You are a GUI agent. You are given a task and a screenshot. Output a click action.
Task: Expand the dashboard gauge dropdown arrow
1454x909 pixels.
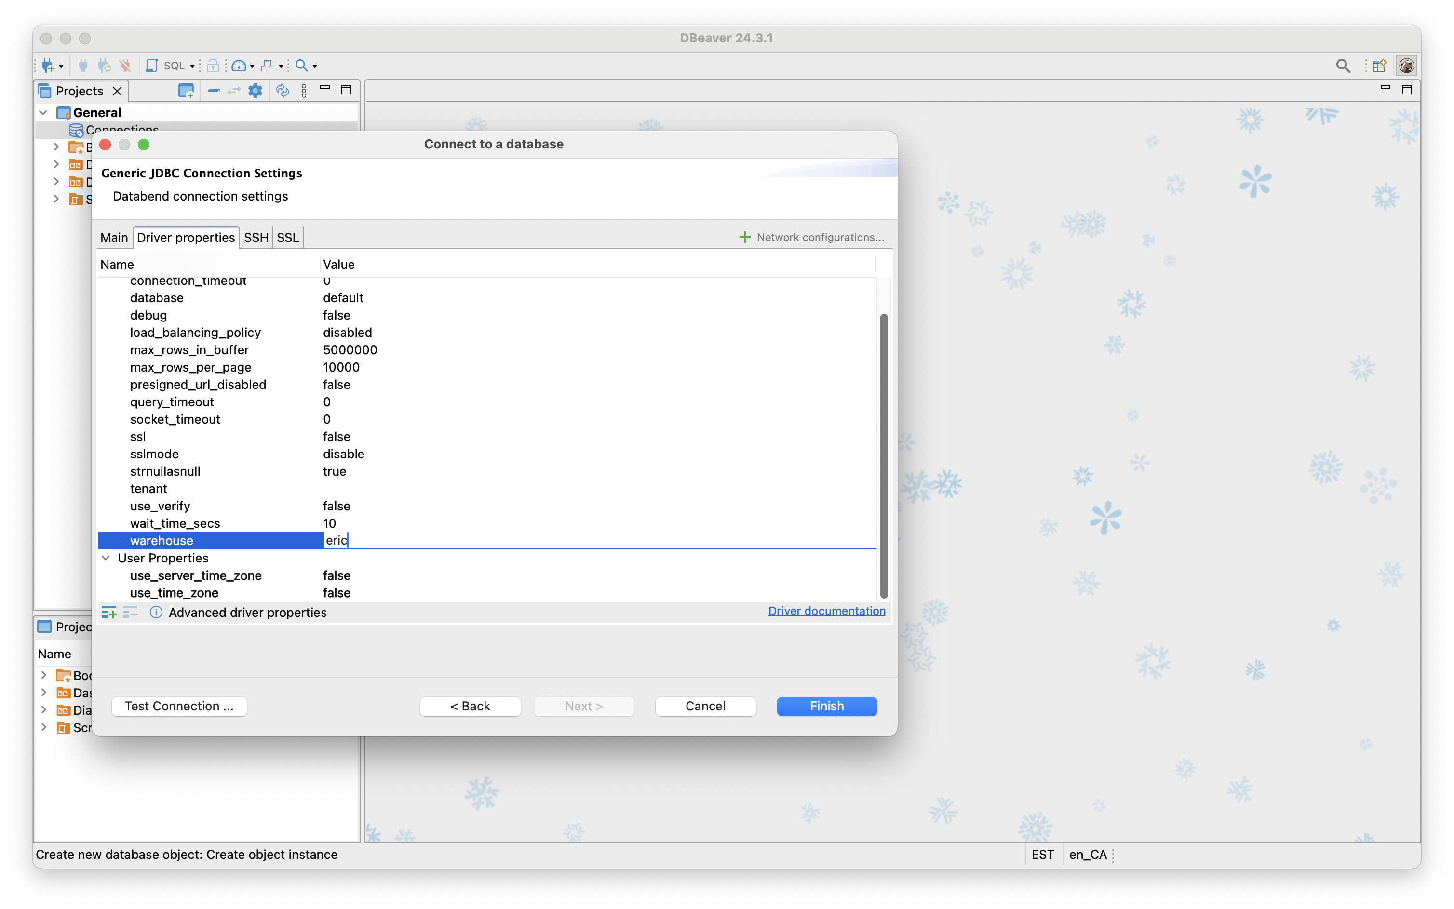coord(252,66)
